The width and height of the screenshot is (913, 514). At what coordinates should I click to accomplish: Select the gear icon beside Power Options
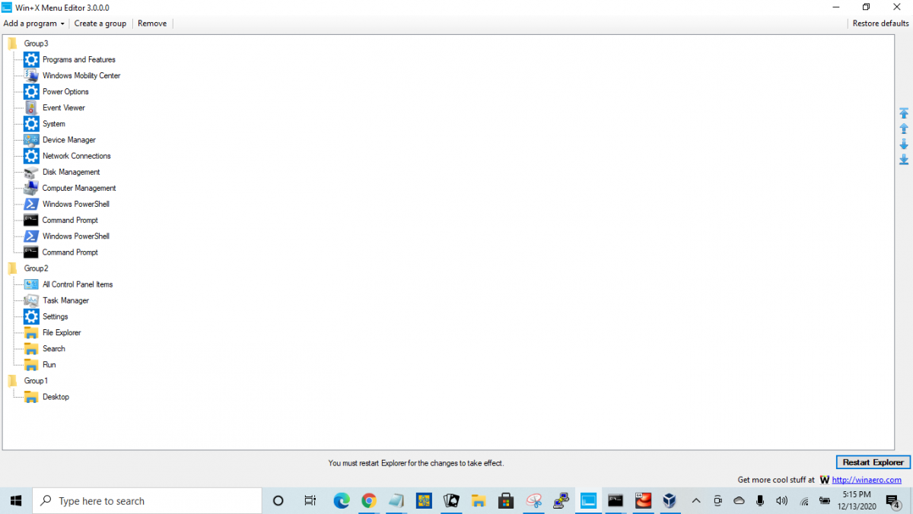coord(31,91)
